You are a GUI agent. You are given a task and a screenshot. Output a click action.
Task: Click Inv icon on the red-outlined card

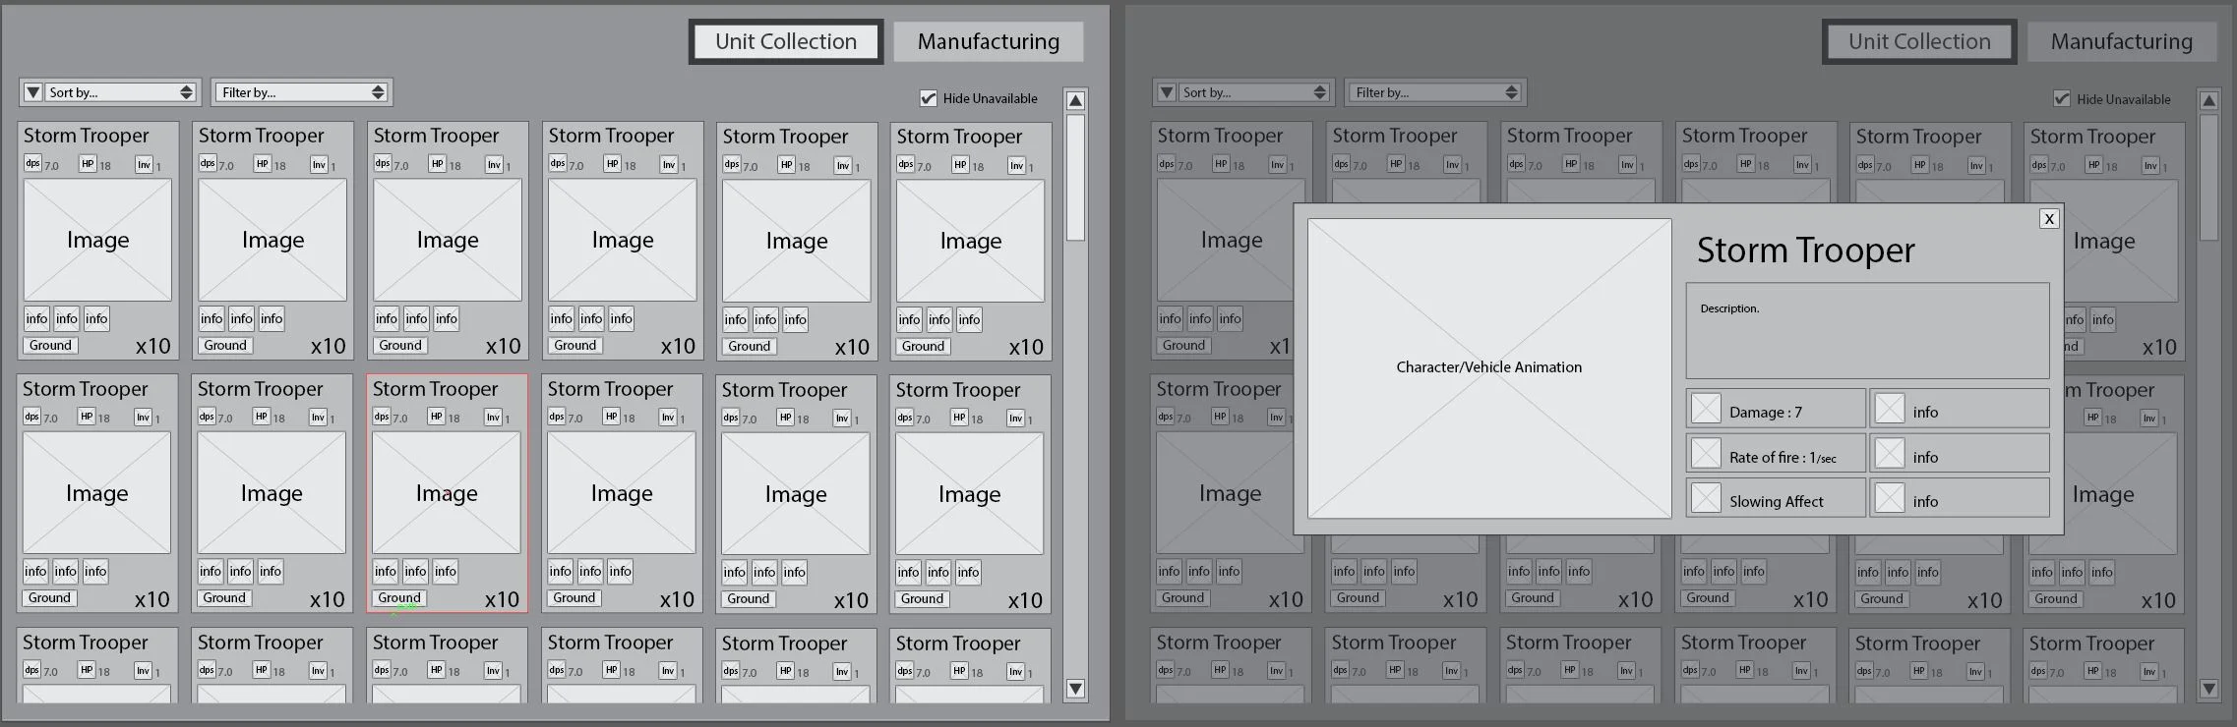[493, 418]
